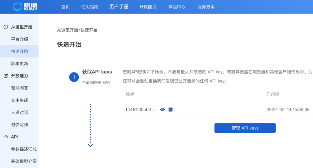This screenshot has height=168, width=313.
Task: Click the Wudao logo icon
Action: pyautogui.click(x=18, y=6)
